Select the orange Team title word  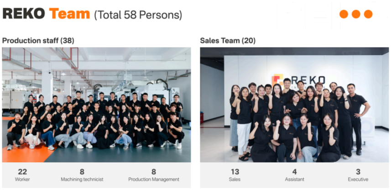tap(69, 14)
